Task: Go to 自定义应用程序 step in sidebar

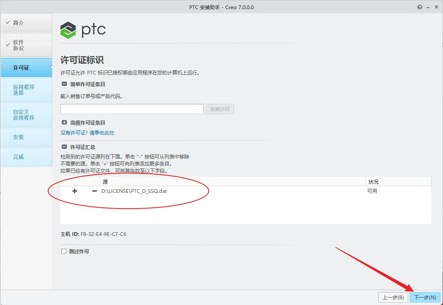Action: click(x=26, y=115)
